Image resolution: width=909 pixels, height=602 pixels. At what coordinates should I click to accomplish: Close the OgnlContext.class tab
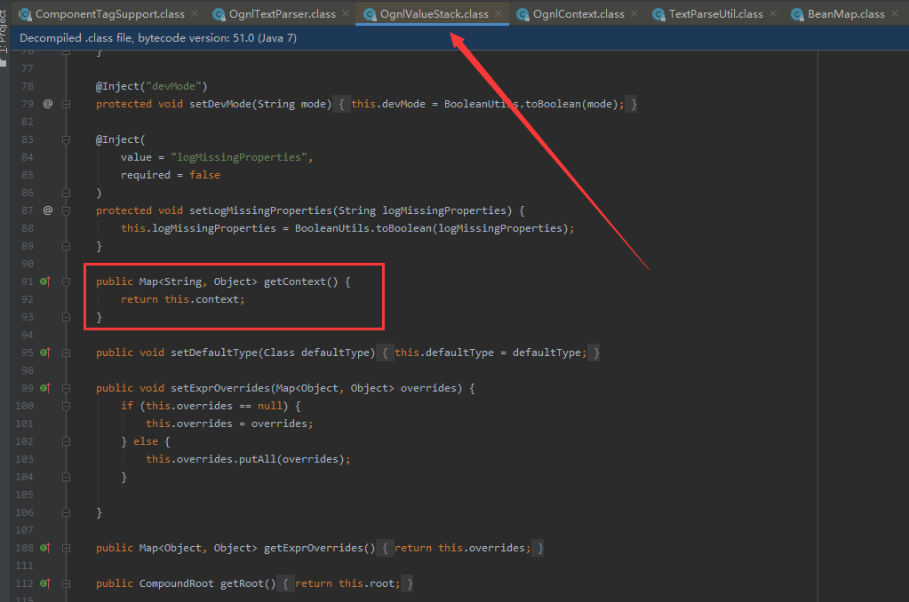(x=634, y=13)
